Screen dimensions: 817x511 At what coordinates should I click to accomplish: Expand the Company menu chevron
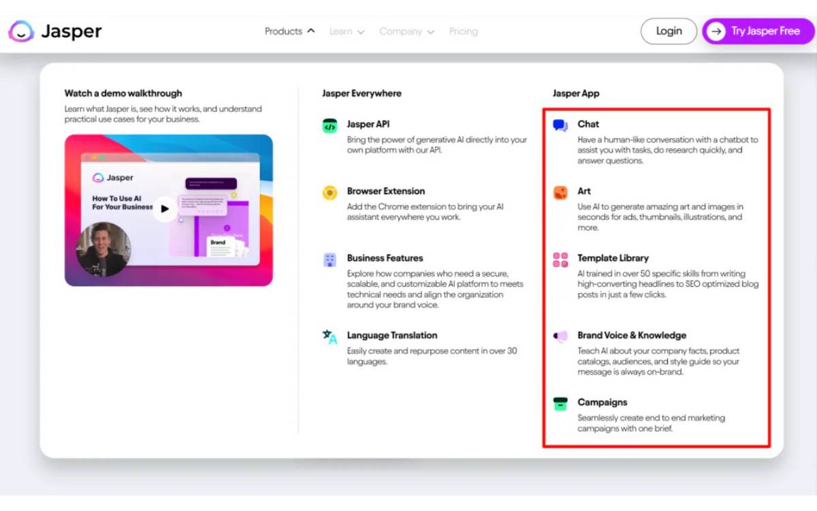coord(430,32)
